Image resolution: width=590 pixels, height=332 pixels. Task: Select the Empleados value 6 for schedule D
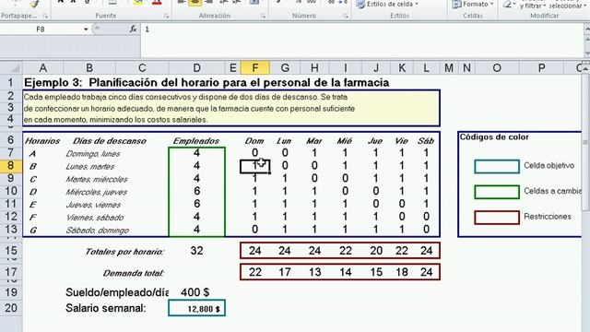(196, 191)
